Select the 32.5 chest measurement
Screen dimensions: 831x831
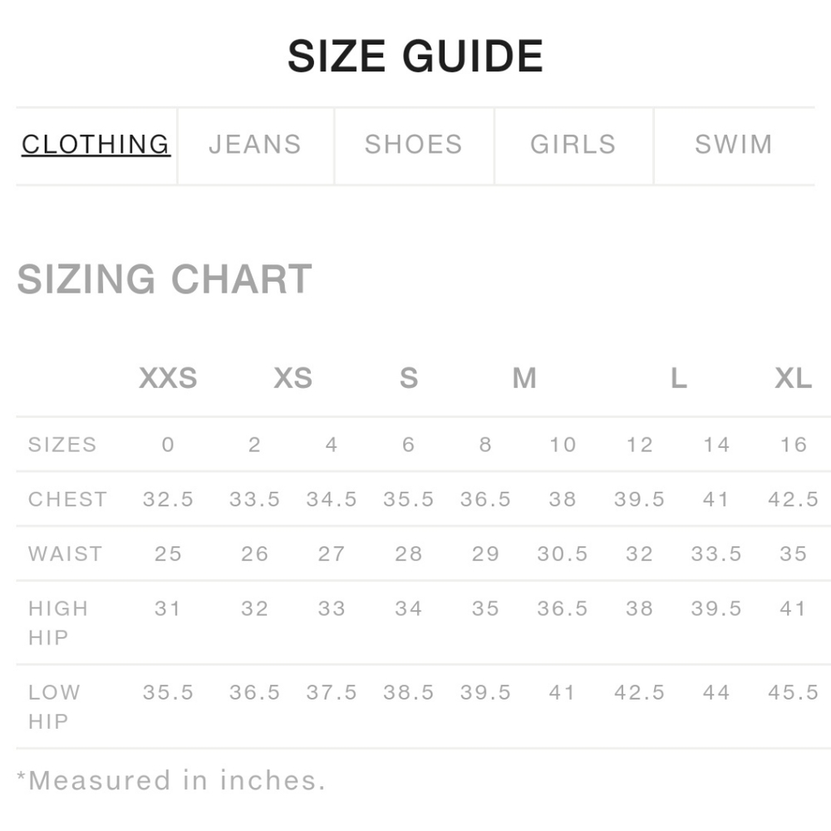coord(168,499)
